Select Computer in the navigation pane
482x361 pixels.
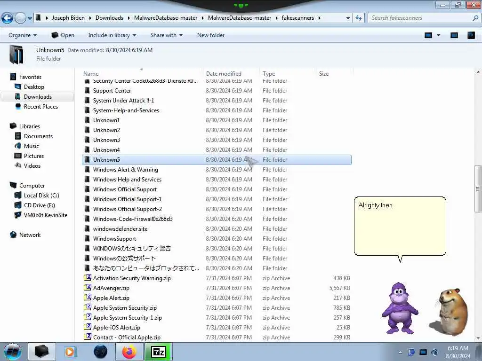[x=32, y=185]
